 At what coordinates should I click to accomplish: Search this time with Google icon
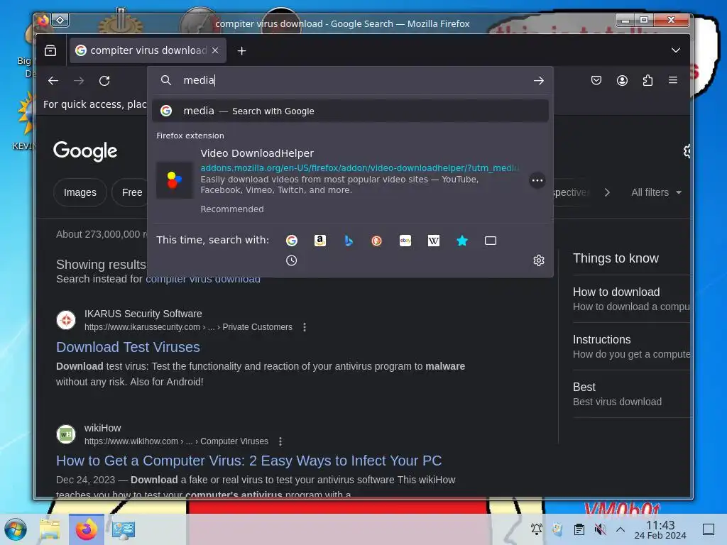tap(291, 241)
